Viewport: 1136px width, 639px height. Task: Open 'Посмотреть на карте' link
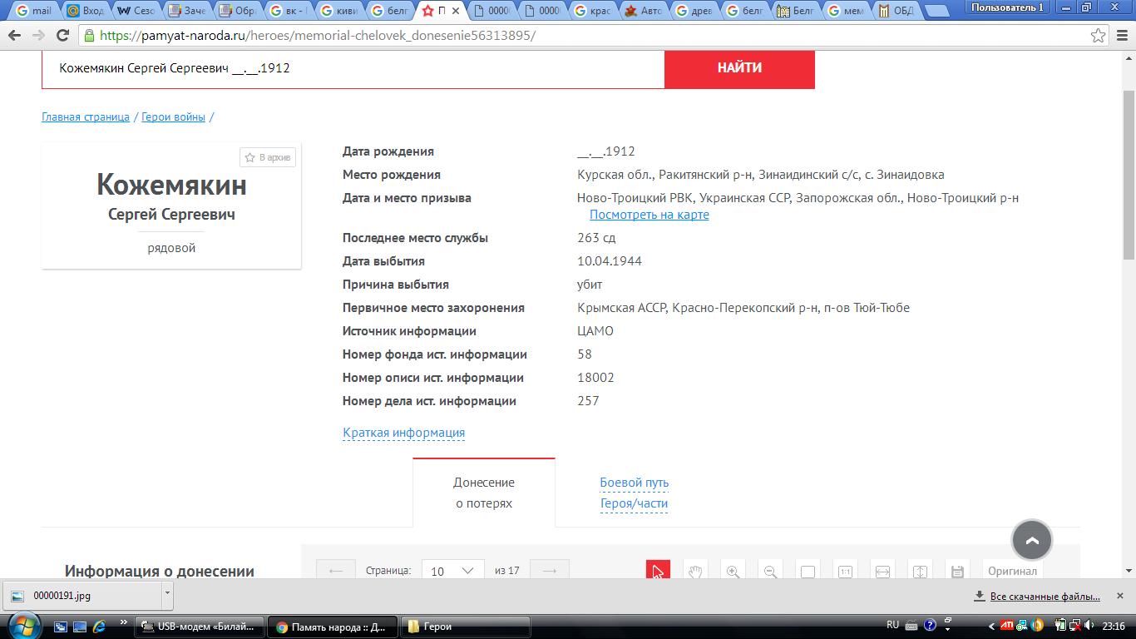click(x=649, y=215)
